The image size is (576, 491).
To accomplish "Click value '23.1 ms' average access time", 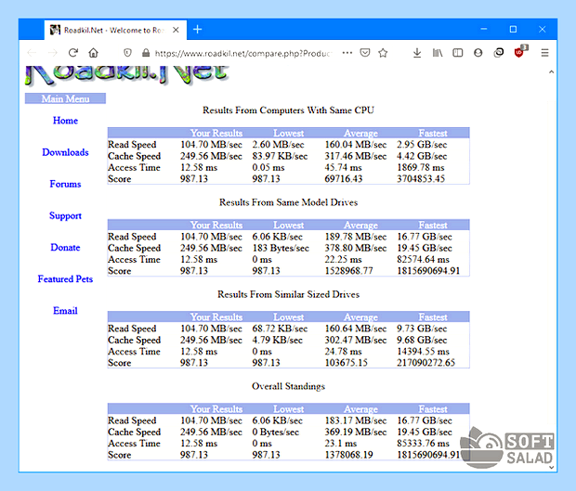I will click(x=341, y=444).
